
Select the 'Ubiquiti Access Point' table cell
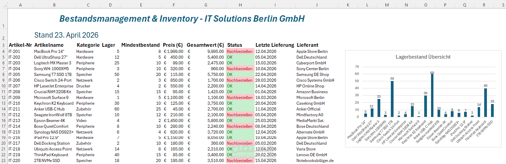point(54,149)
